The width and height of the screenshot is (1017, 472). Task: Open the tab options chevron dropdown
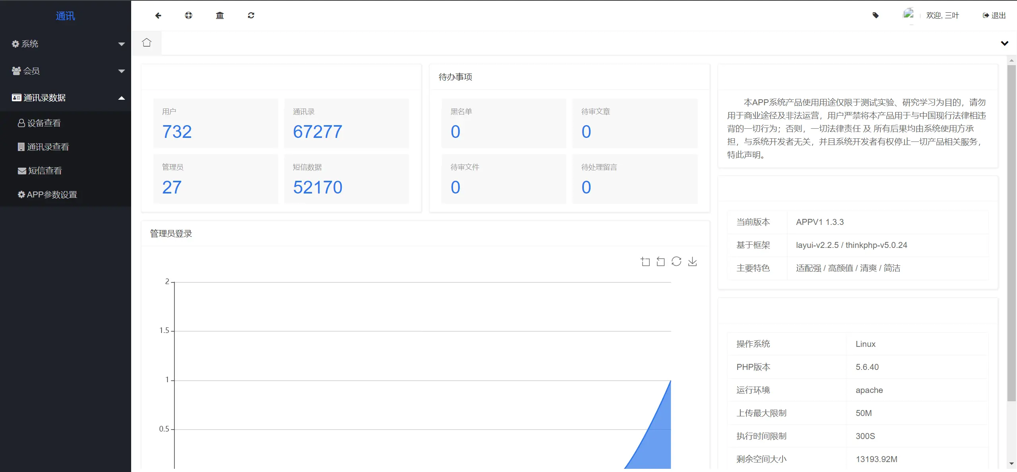1004,43
